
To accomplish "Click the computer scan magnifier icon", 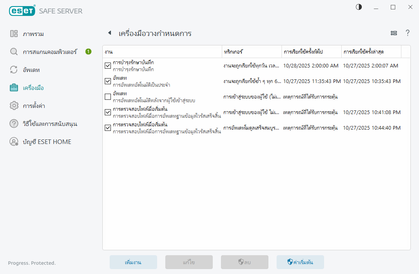I will tap(14, 52).
